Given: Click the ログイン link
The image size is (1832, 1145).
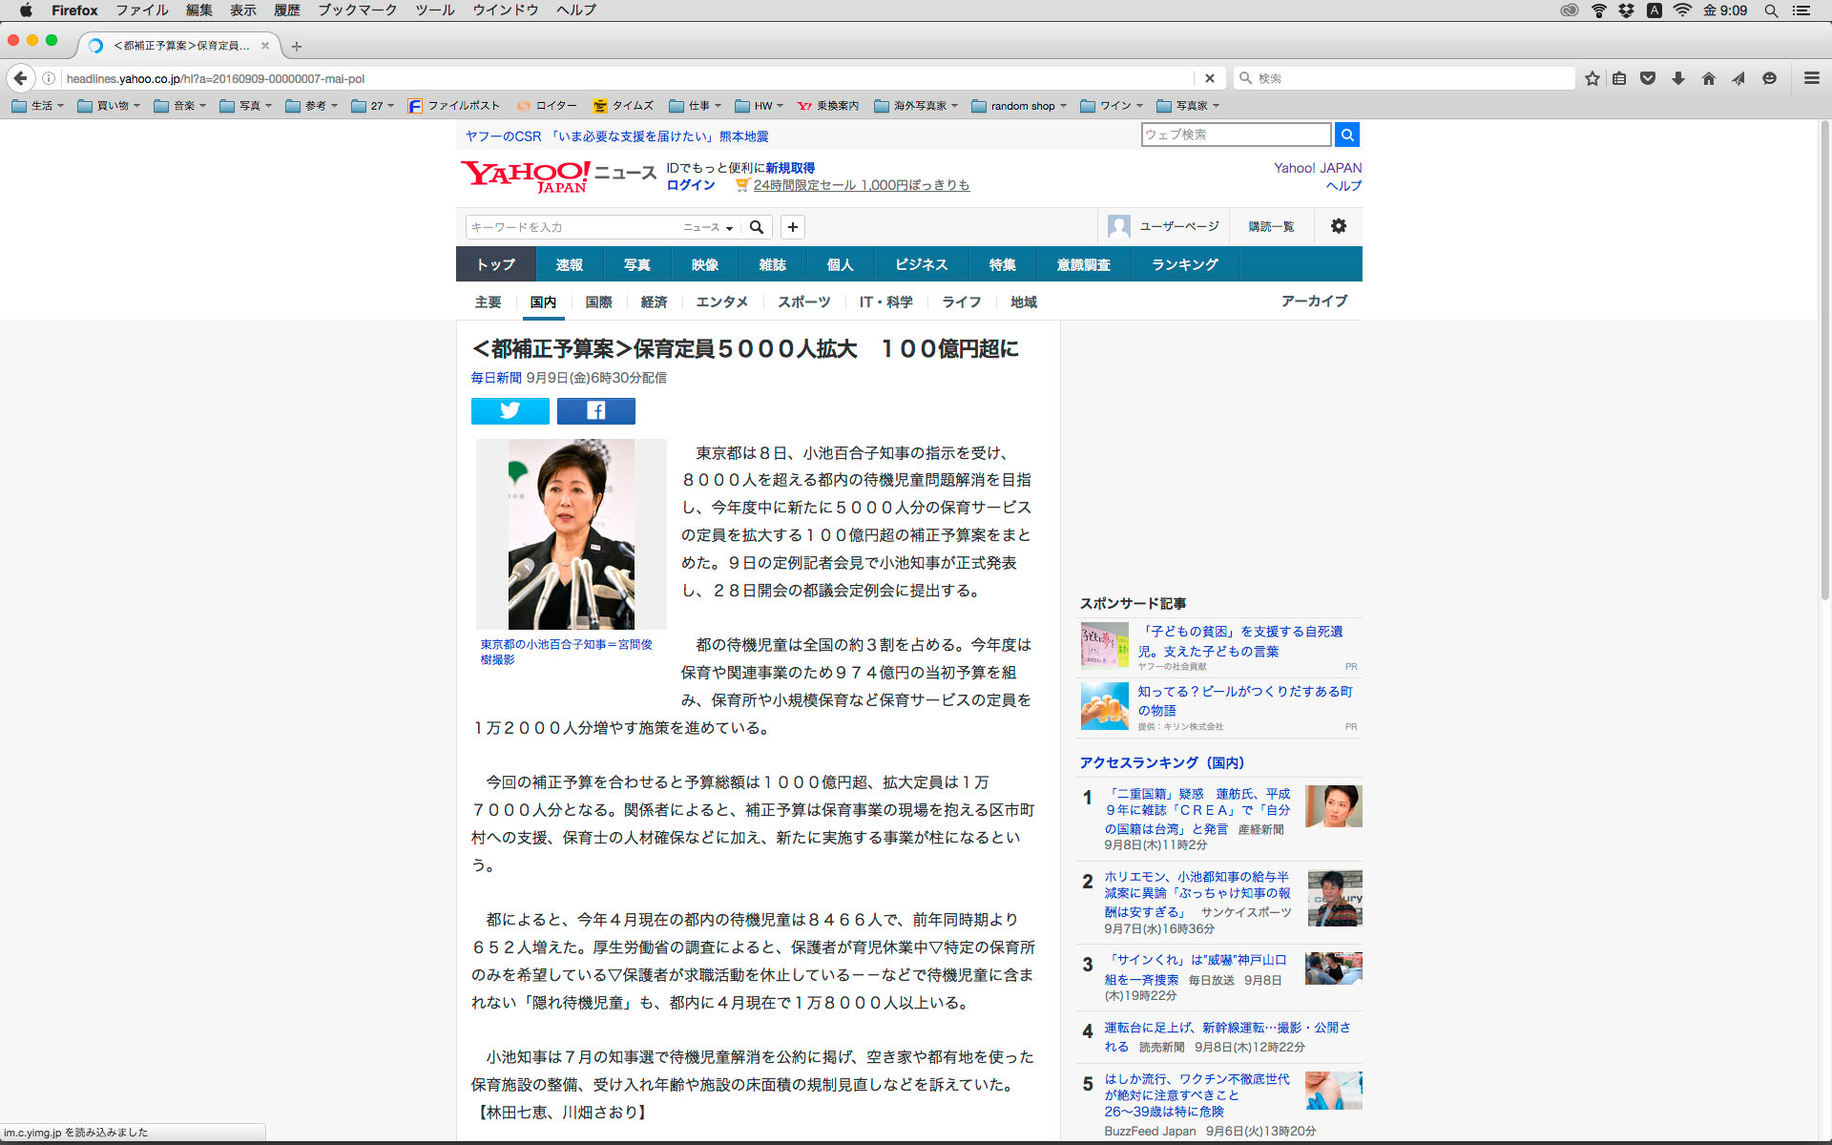Looking at the screenshot, I should tap(690, 185).
